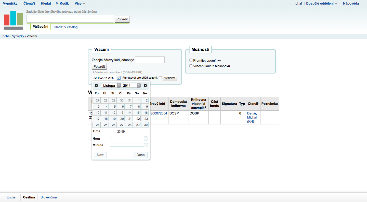The image size is (367, 202).
Task: Click the Hour slider handle
Action: [x=146, y=139]
